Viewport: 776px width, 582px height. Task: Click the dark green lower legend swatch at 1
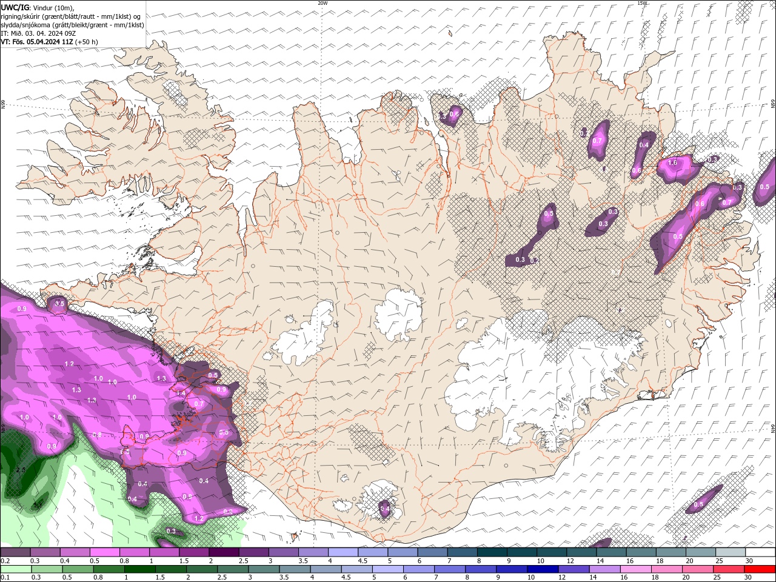click(140, 569)
